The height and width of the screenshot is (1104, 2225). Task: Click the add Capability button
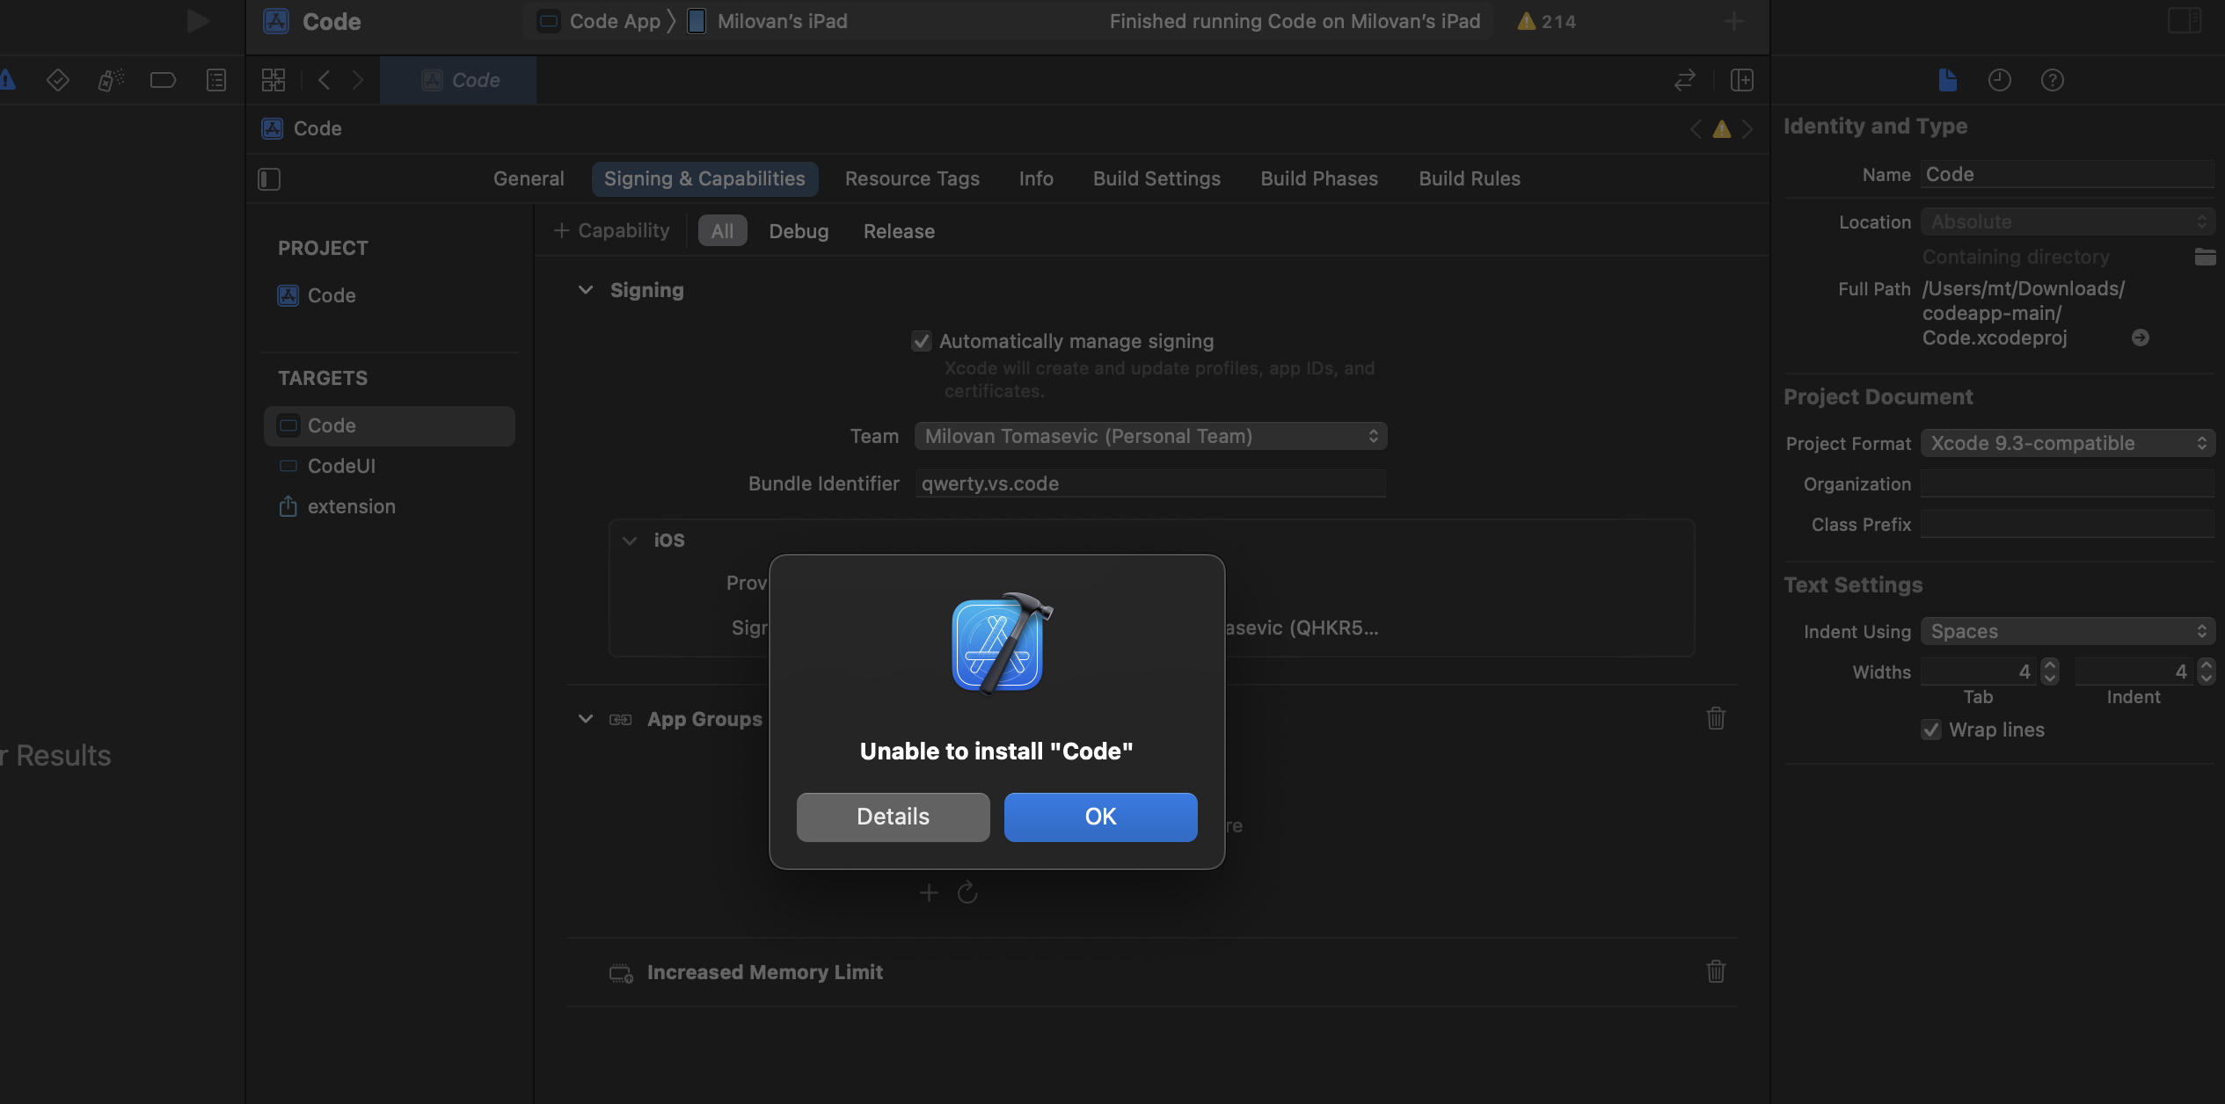click(611, 230)
